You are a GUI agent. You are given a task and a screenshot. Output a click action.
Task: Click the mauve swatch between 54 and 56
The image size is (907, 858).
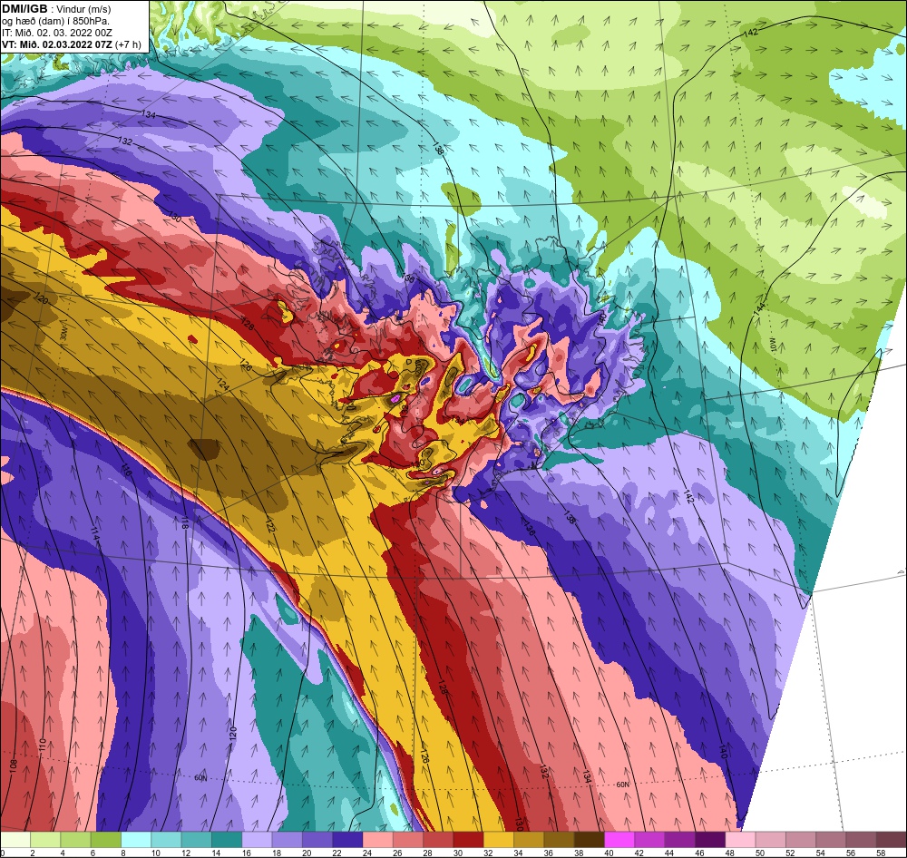(831, 840)
